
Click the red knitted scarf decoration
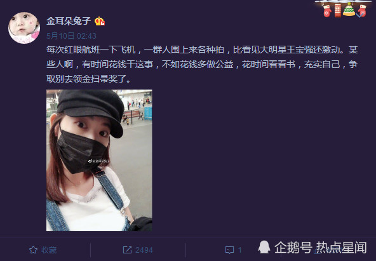pos(338,10)
